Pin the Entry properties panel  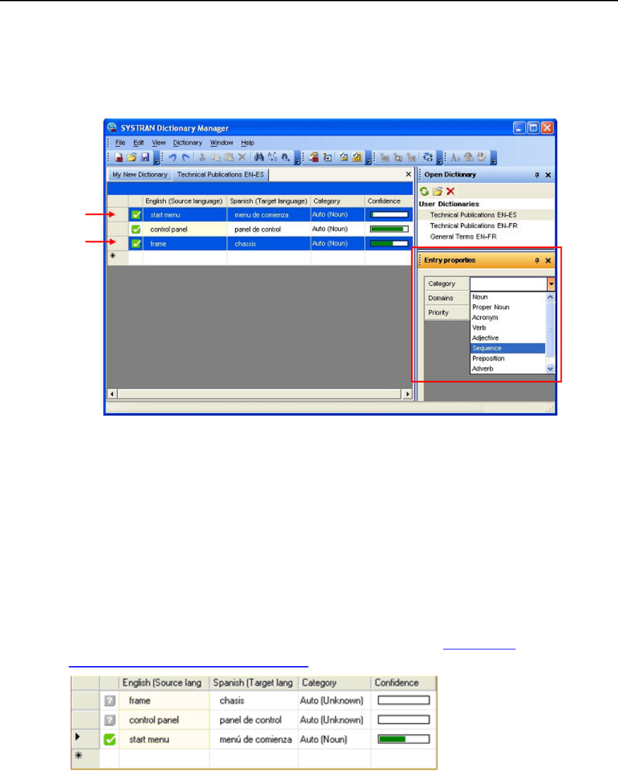537,261
